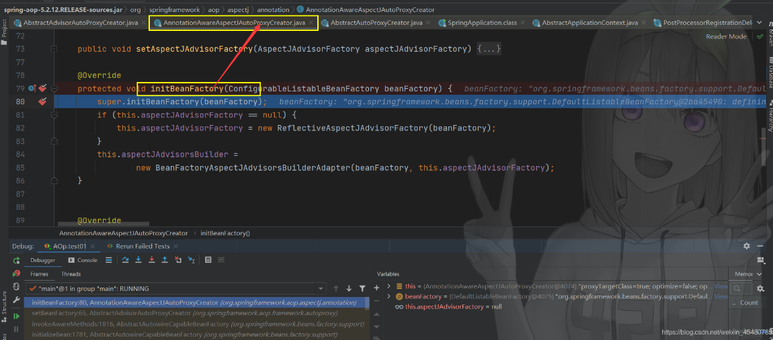
Task: Click the green inspection checkmark icon
Action: pos(759,36)
